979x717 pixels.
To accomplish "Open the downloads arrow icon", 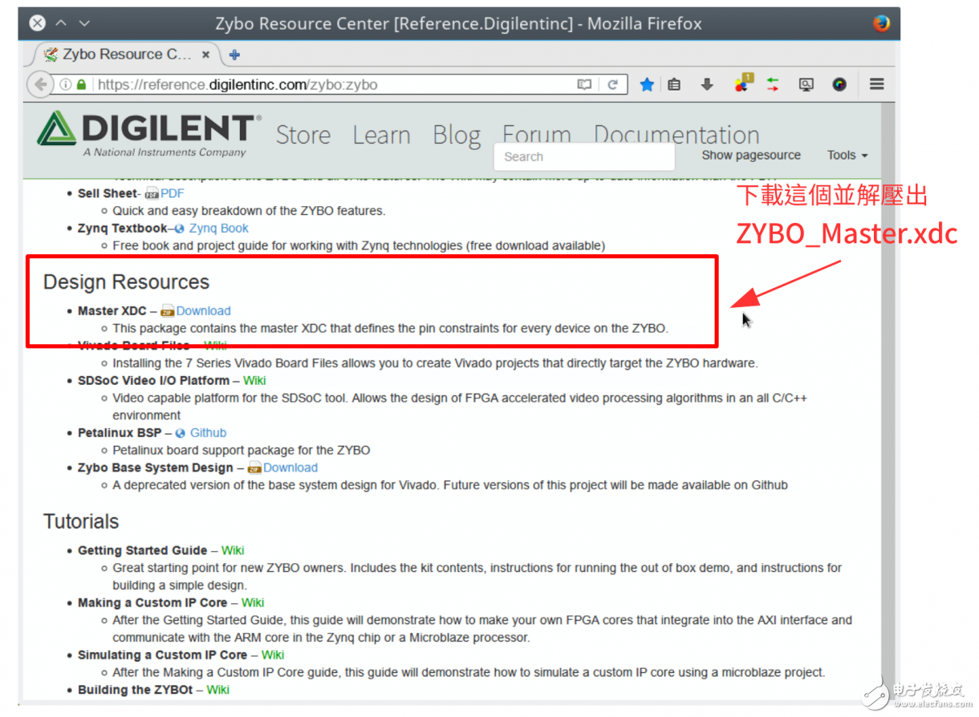I will tap(707, 84).
